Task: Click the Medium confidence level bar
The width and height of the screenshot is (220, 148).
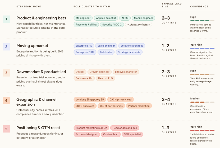Action: coord(200,102)
